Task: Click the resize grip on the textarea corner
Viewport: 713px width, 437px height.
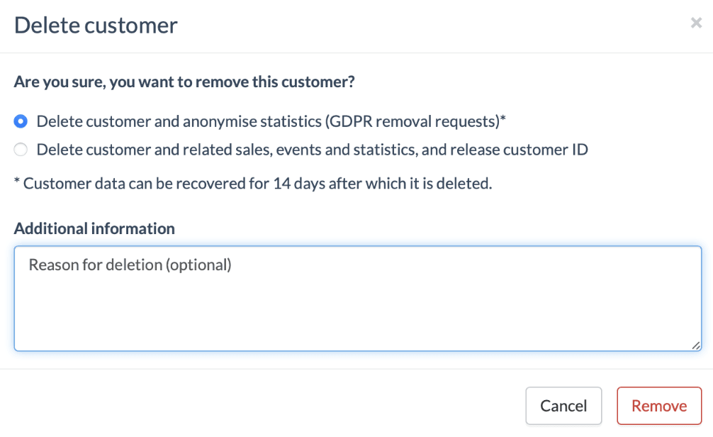Action: pos(695,345)
